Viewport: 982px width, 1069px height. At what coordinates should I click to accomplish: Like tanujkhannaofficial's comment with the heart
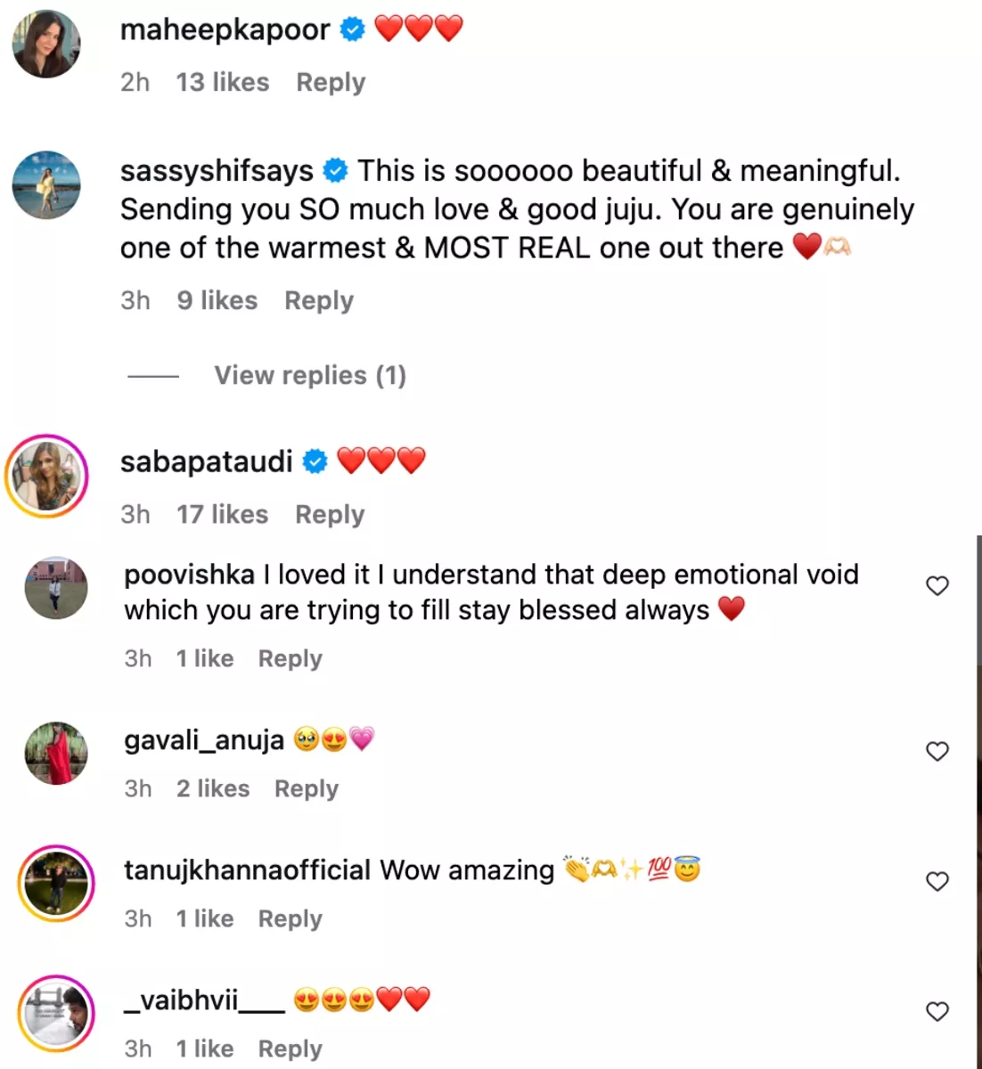937,882
